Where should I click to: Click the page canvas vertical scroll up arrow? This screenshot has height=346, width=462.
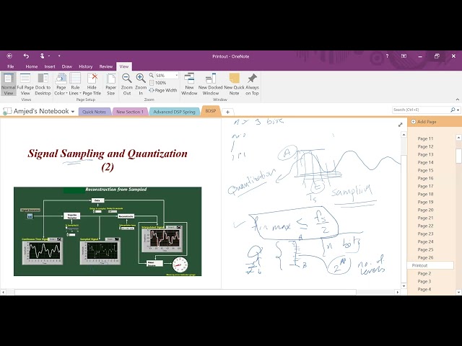[404, 135]
